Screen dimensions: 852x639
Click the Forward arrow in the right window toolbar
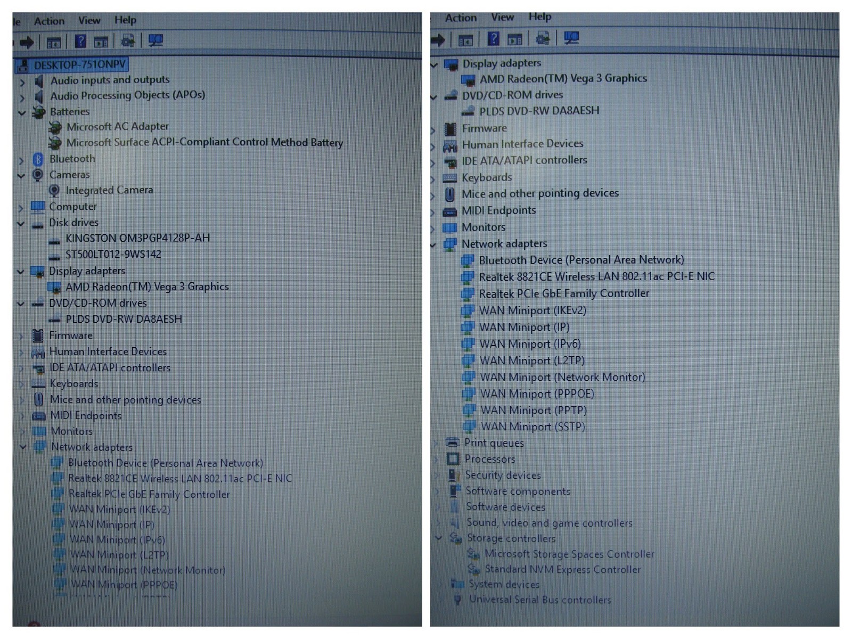(438, 39)
